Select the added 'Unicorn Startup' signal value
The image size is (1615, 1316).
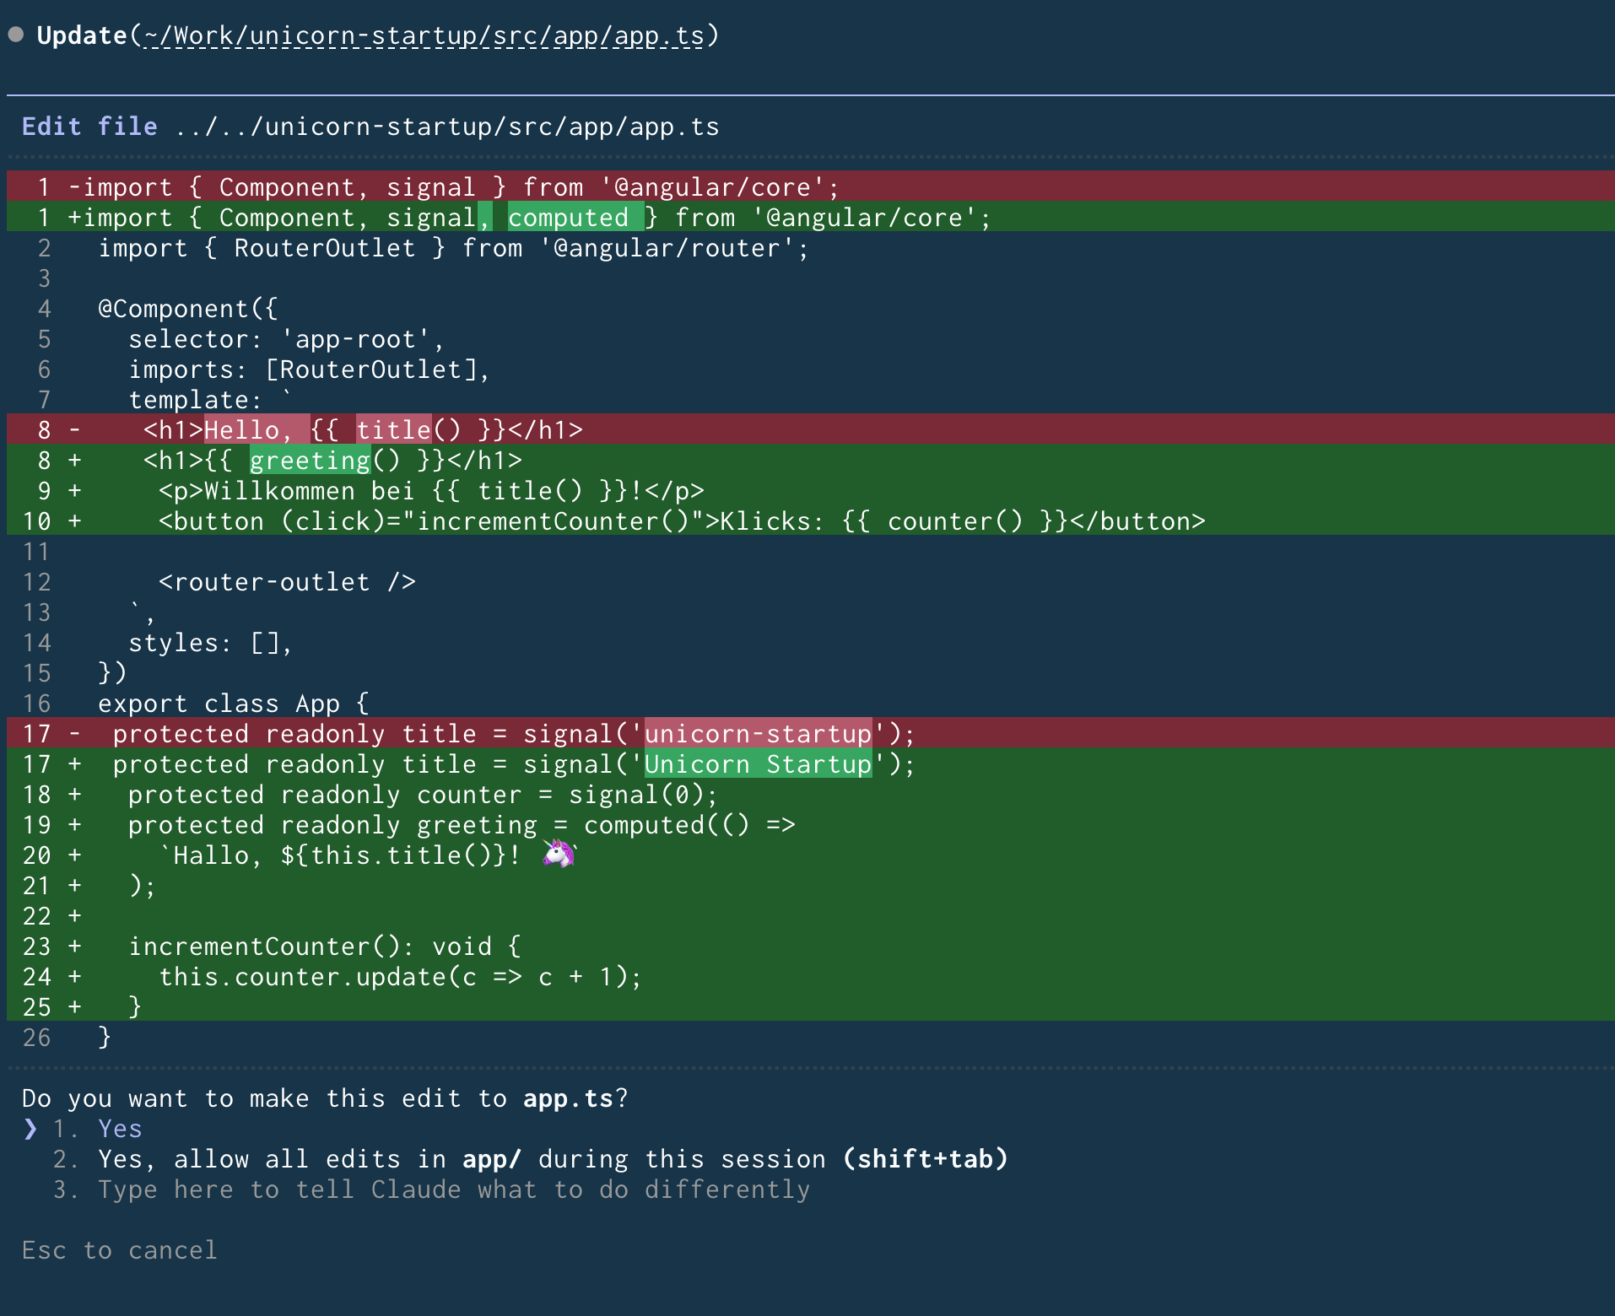(x=755, y=763)
